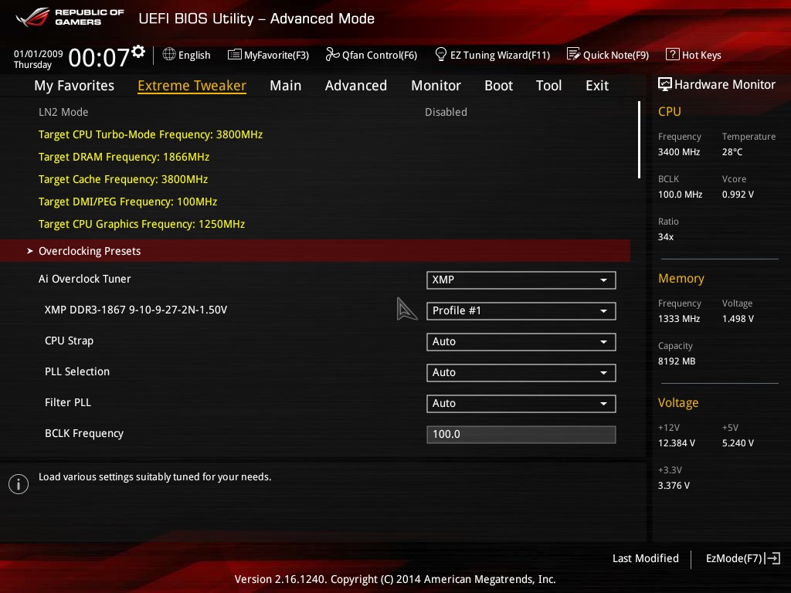The image size is (791, 593).
Task: Click the vertical scrollbar of settings list
Action: tap(639, 141)
